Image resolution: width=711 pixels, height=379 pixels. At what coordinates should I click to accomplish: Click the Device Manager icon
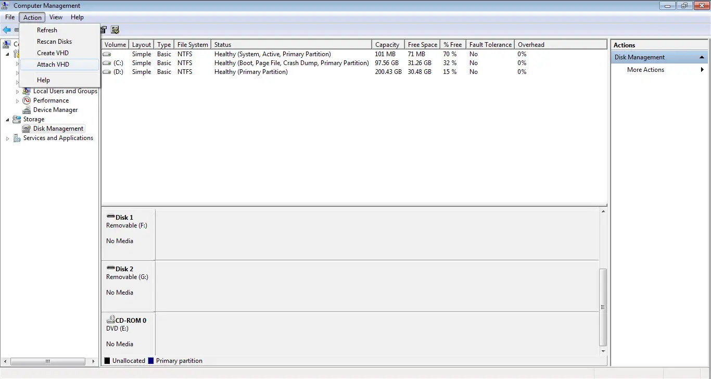tap(27, 110)
